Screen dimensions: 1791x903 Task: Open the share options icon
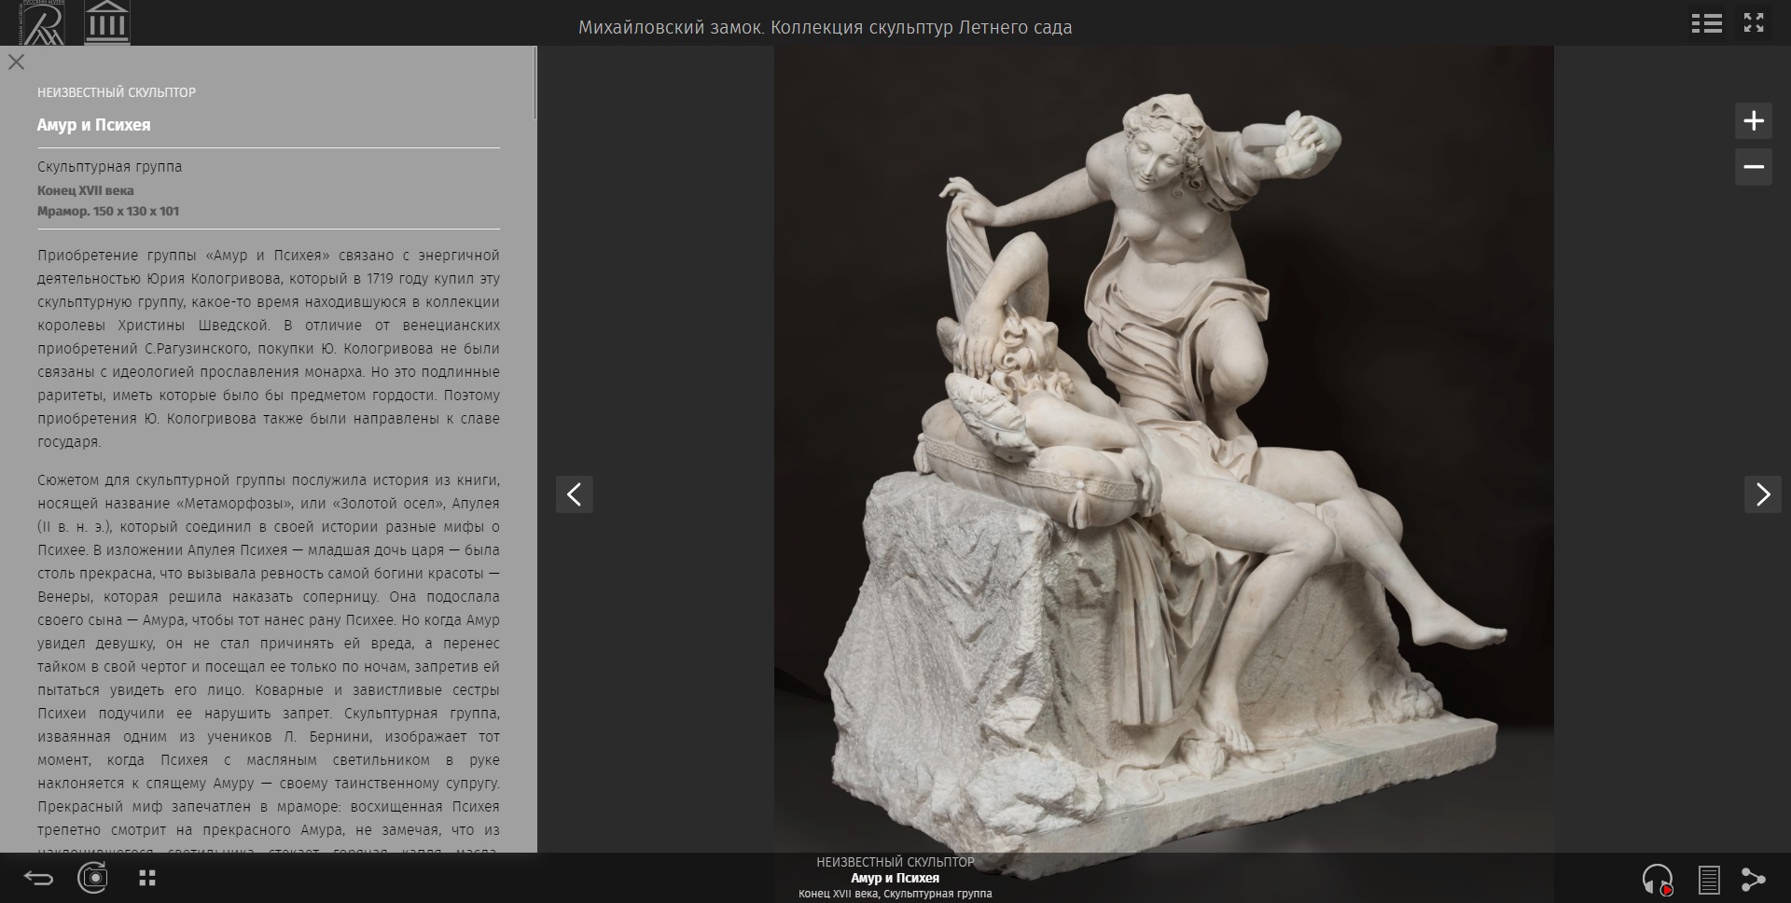point(1754,879)
